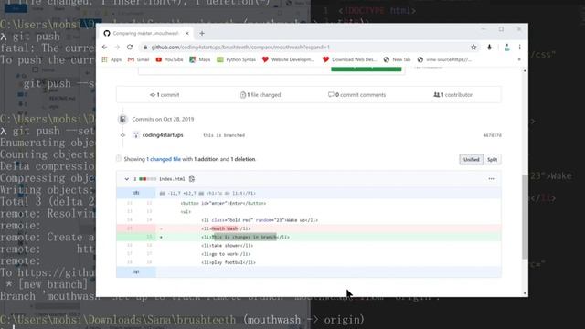Viewport: 585px width, 329px height.
Task: Bookmark this page with the star icon
Action: [473, 47]
